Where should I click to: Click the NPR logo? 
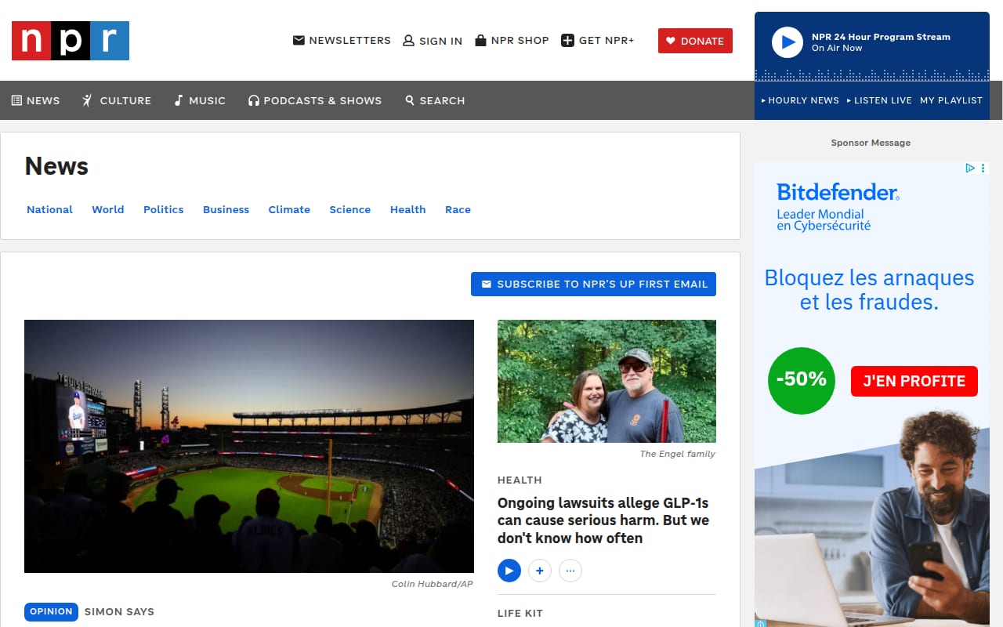pos(71,41)
